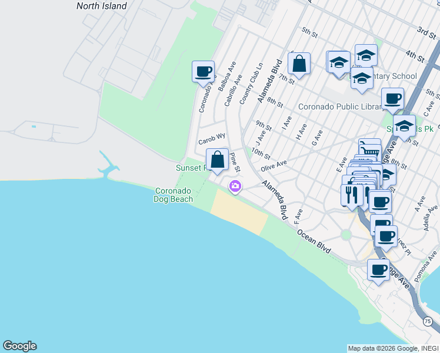Click the North Island label

tap(102, 6)
